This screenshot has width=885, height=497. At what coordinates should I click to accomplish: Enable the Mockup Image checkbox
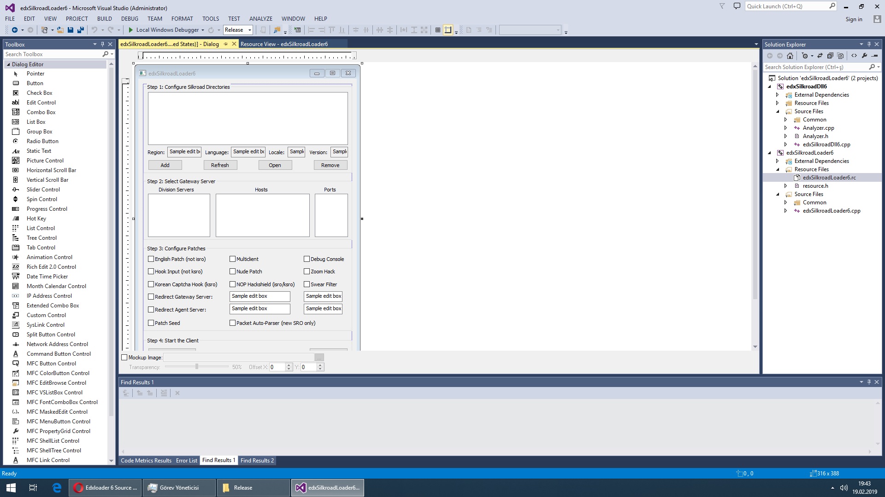pyautogui.click(x=124, y=358)
